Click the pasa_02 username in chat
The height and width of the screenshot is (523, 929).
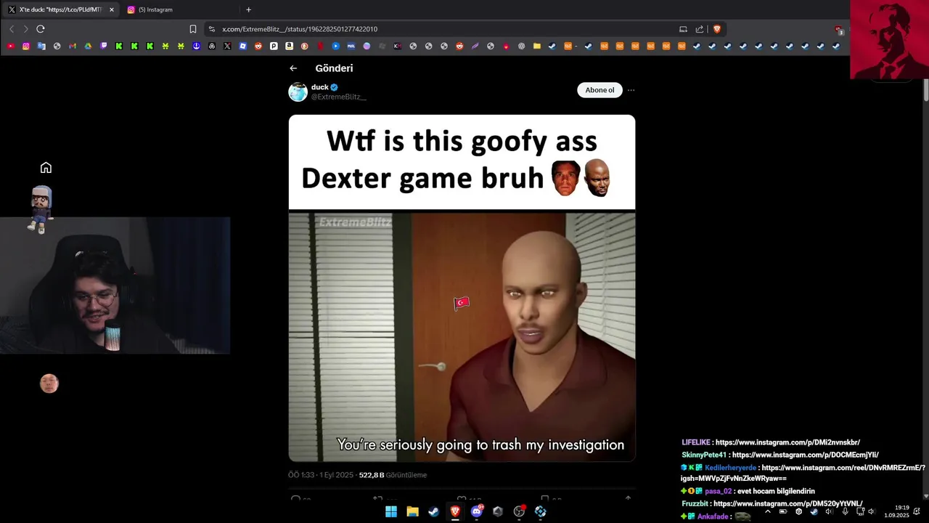[x=718, y=491]
